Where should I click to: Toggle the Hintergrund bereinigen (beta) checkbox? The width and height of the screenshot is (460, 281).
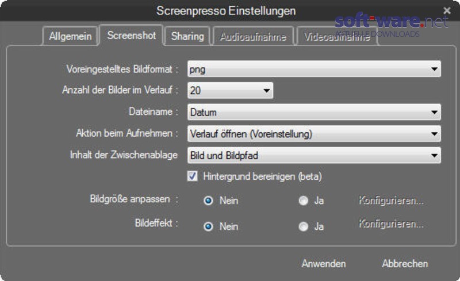[193, 176]
